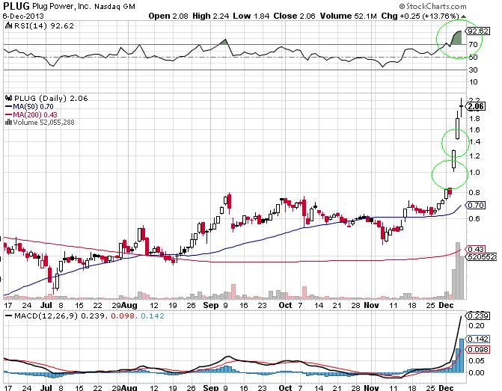Click the Open 2.08 value
This screenshot has height=391, width=502.
168,16
